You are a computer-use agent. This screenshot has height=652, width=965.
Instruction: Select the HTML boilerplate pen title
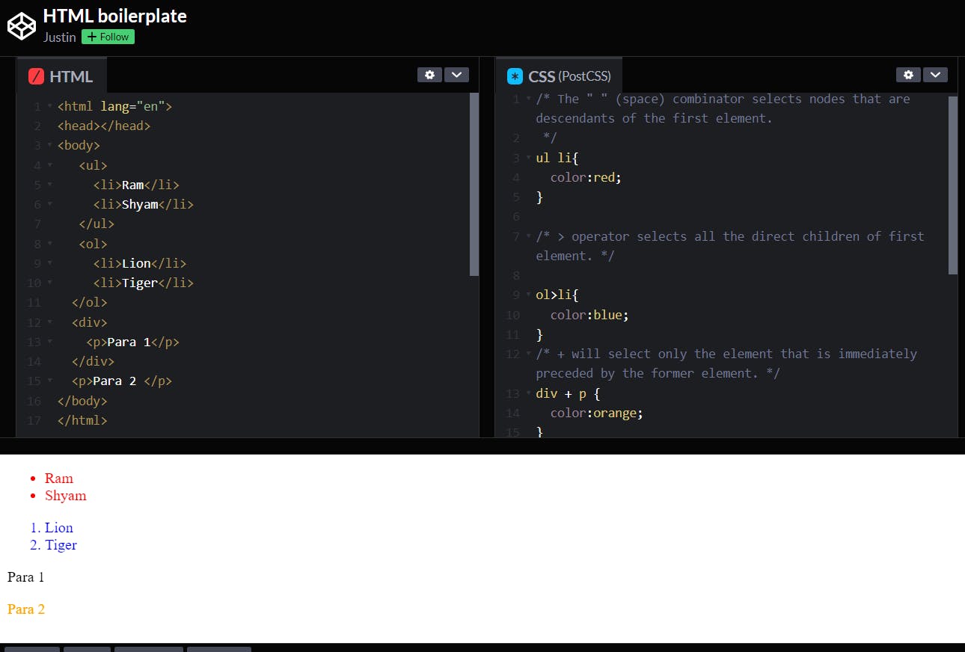115,16
